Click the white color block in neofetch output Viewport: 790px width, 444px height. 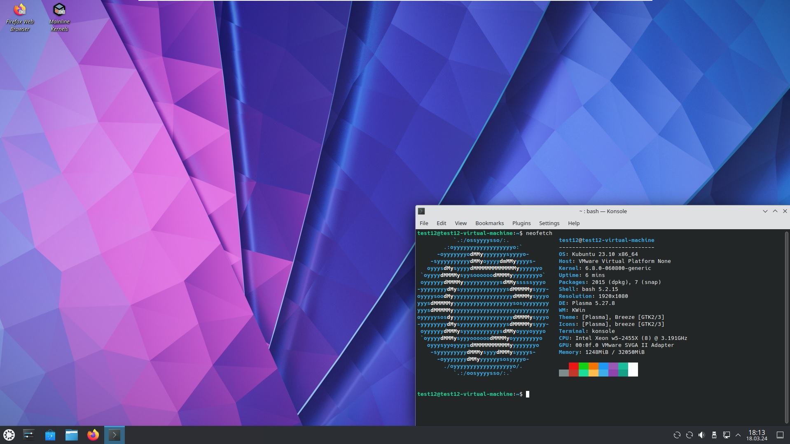click(x=633, y=370)
